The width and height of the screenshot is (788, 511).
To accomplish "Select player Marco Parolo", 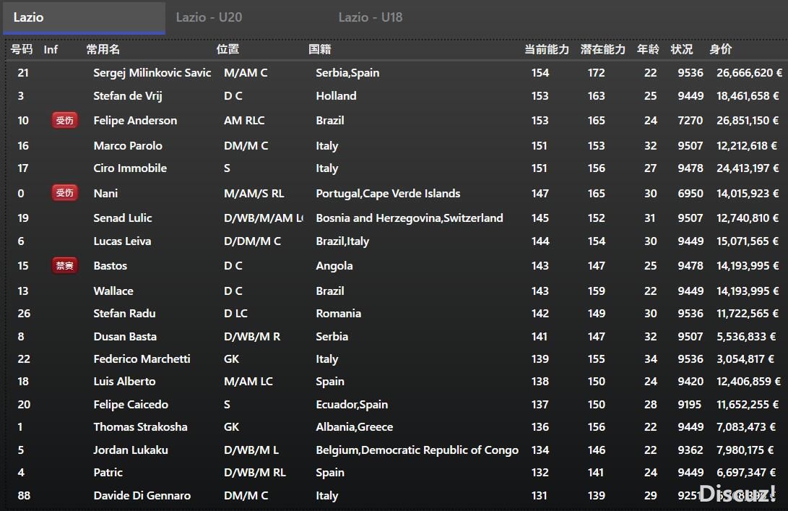I will (x=128, y=146).
